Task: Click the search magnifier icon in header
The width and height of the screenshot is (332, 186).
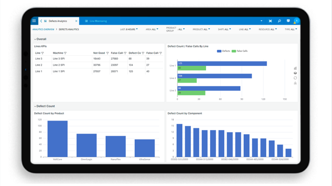Action: (279, 21)
